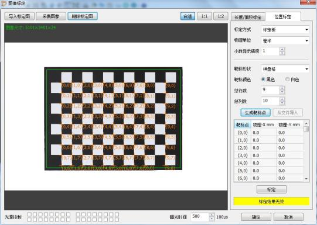Click the 靶标点 column header

tap(243, 124)
